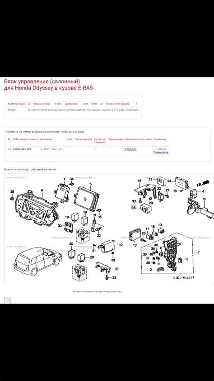Click part number 5 control unit label

[x=90, y=184]
